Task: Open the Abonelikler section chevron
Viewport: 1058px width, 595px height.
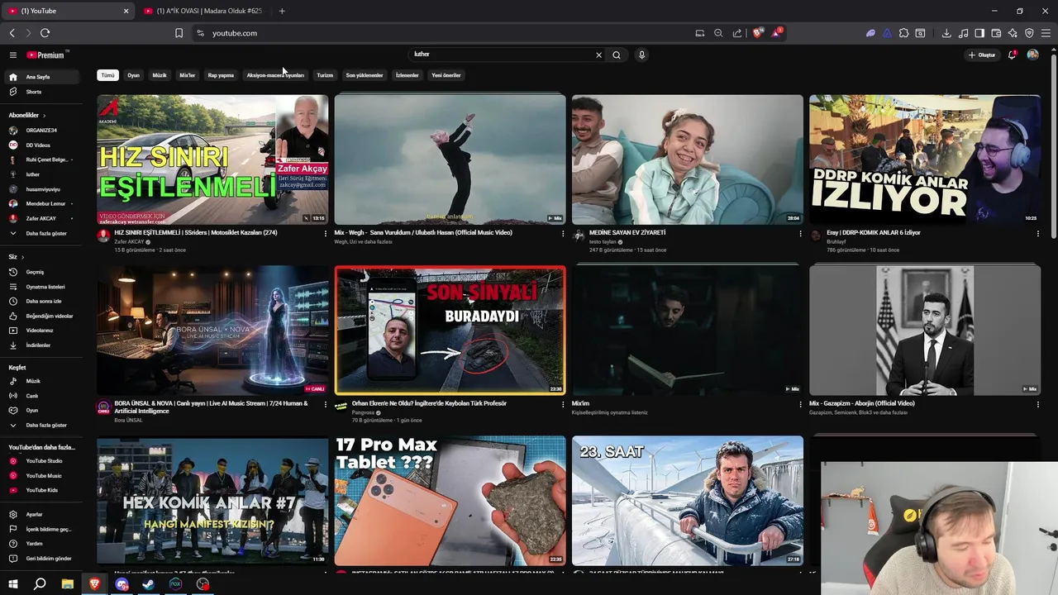Action: [x=44, y=116]
